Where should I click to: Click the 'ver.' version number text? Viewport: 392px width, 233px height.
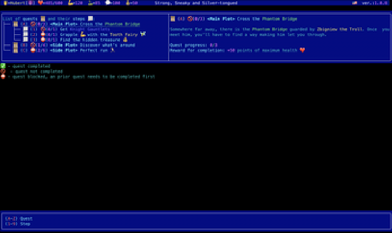coord(374,3)
